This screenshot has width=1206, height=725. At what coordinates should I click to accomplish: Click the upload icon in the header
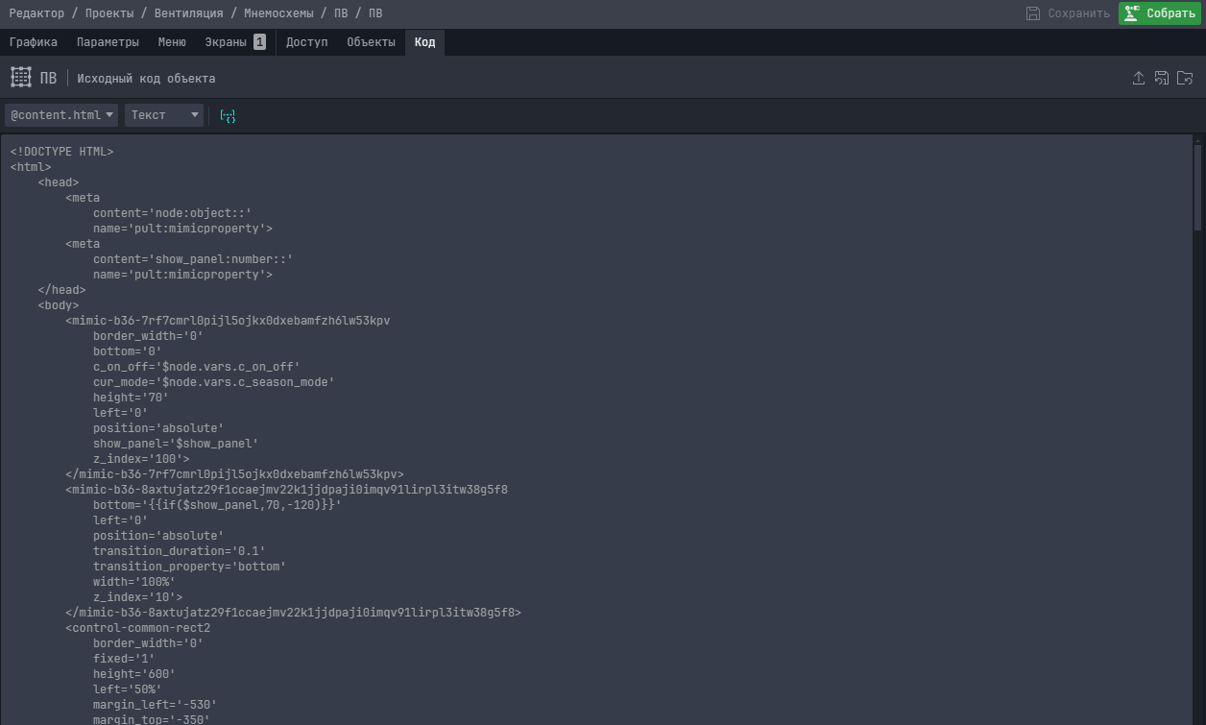point(1138,79)
